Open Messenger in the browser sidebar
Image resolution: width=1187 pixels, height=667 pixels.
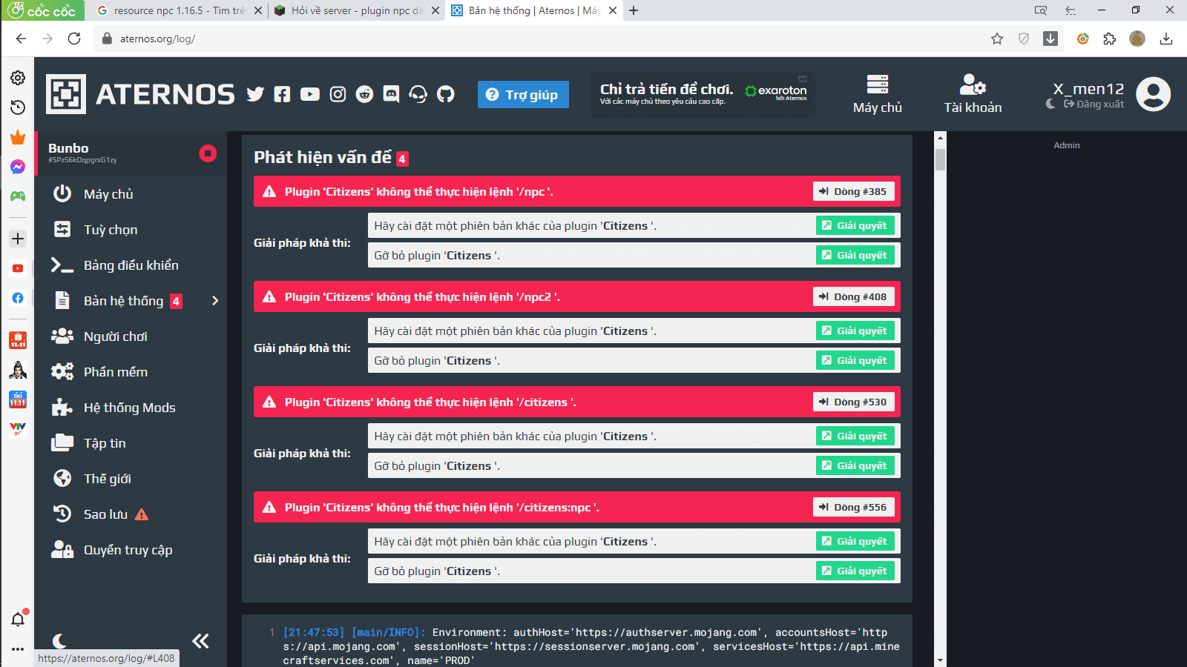pyautogui.click(x=18, y=167)
